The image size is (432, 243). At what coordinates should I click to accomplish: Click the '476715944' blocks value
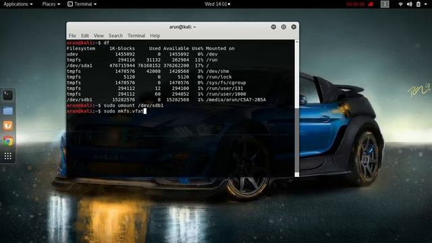pos(122,65)
